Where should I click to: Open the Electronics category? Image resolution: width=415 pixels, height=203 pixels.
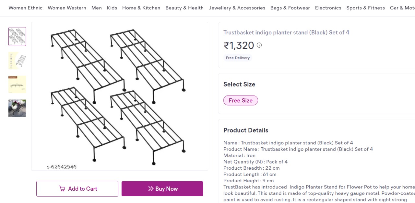(328, 8)
